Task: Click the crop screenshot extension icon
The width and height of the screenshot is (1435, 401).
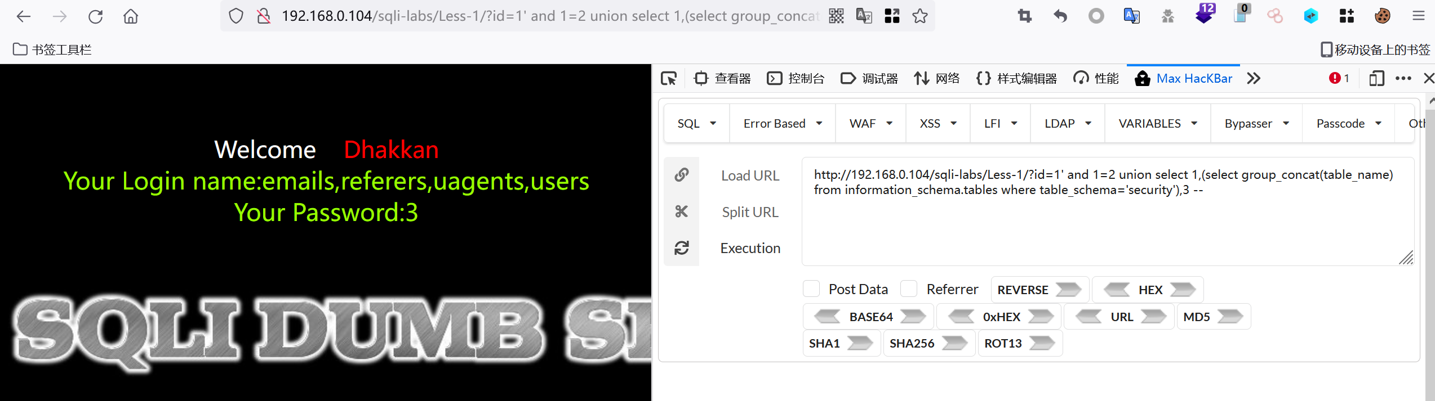Action: pyautogui.click(x=1025, y=16)
